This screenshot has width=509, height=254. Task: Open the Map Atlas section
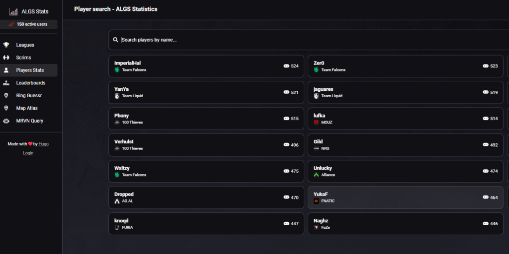tap(26, 108)
